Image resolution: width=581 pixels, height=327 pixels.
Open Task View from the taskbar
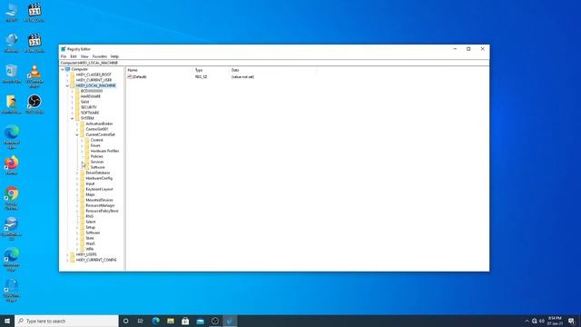click(x=141, y=321)
